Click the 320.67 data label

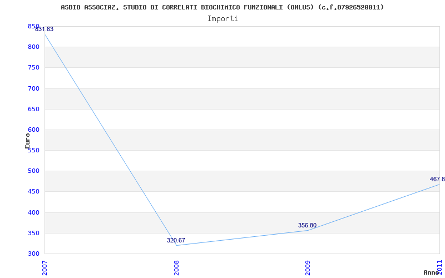(176, 240)
